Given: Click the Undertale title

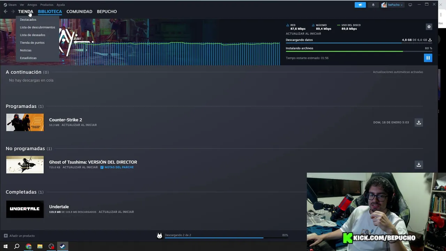Looking at the screenshot, I should (59, 207).
